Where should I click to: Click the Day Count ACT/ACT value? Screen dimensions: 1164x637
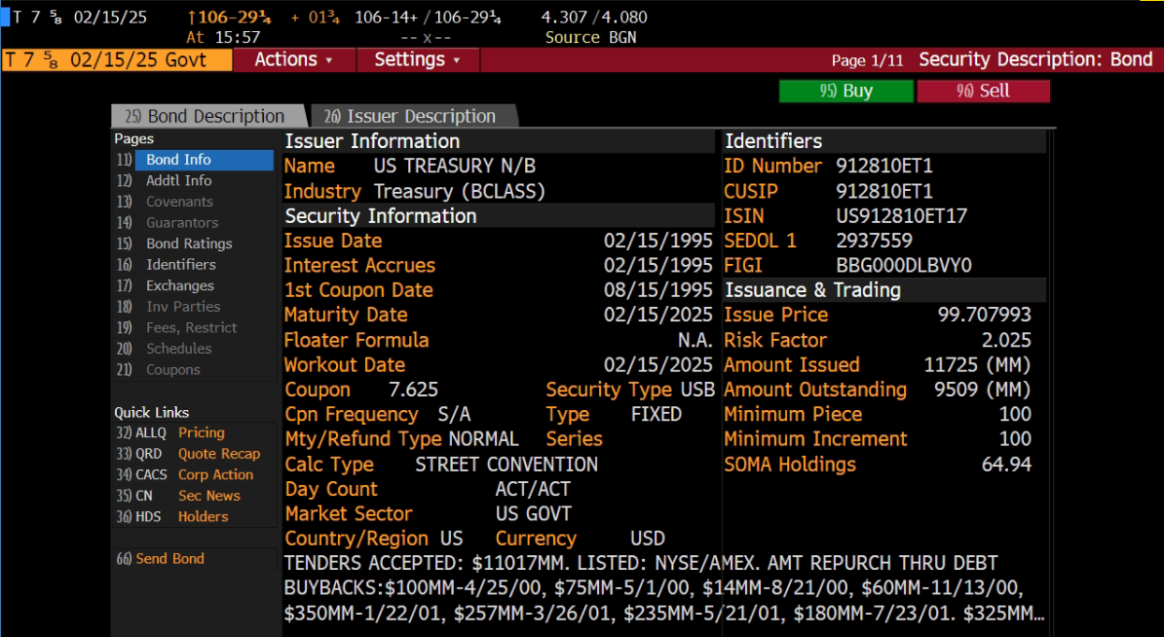pos(533,489)
